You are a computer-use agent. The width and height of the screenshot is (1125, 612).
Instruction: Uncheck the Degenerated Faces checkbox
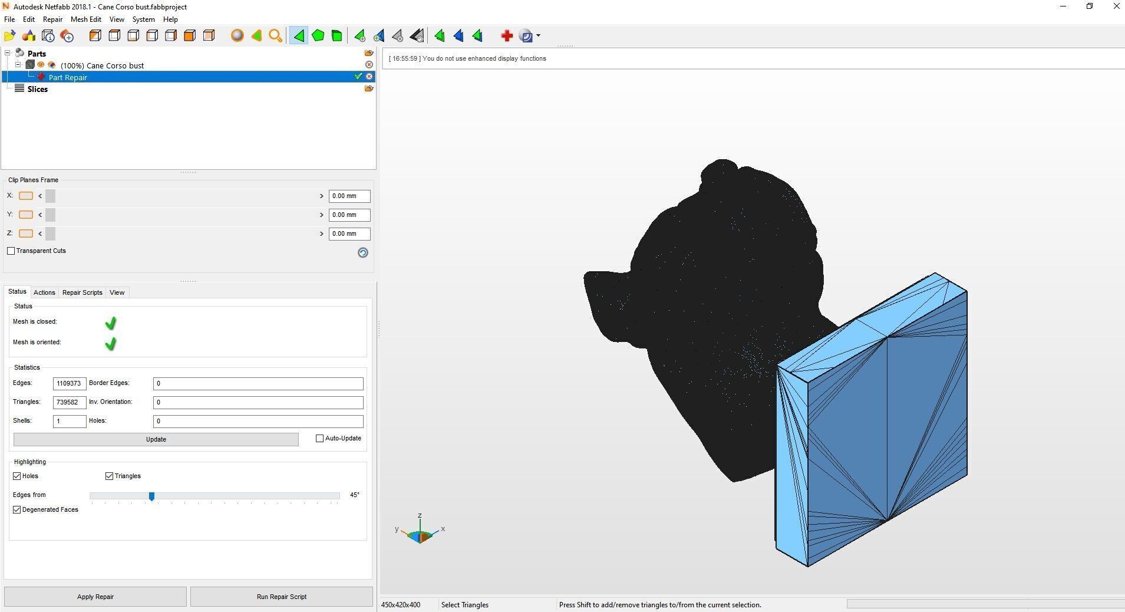(17, 509)
